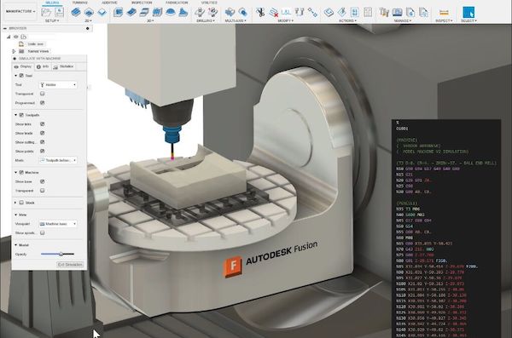Activate the blue Select cursor tool
Viewport: 512px width, 338px height.
(x=468, y=13)
